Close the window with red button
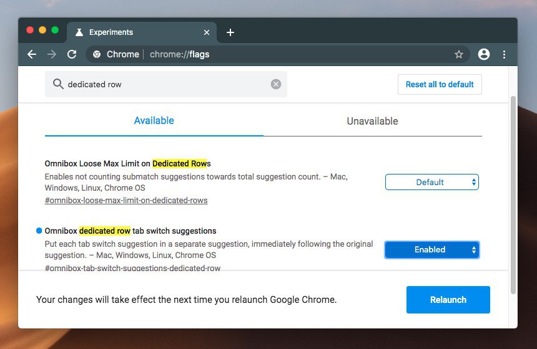The height and width of the screenshot is (349, 537). pos(30,30)
